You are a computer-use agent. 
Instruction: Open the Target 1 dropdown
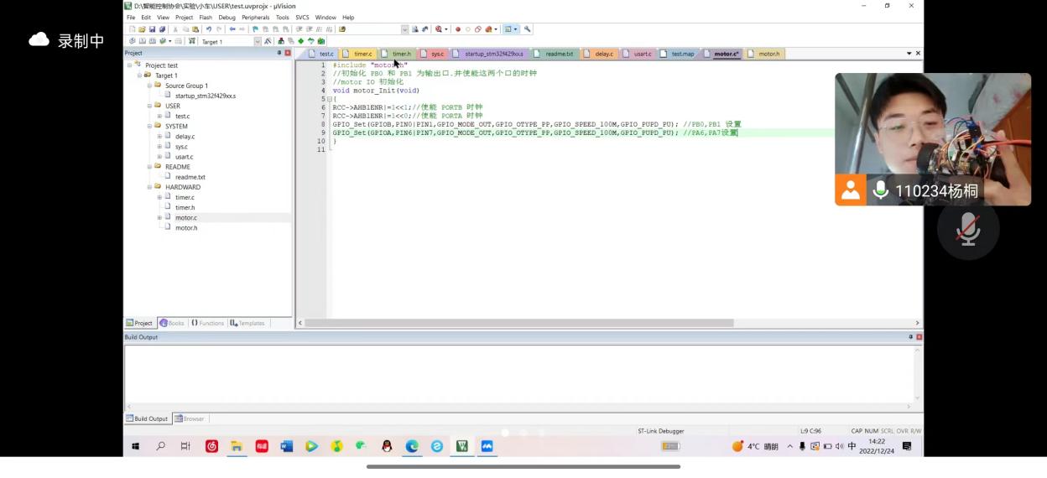tap(258, 41)
